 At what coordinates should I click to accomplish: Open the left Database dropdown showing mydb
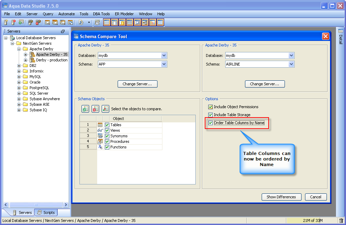164,55
